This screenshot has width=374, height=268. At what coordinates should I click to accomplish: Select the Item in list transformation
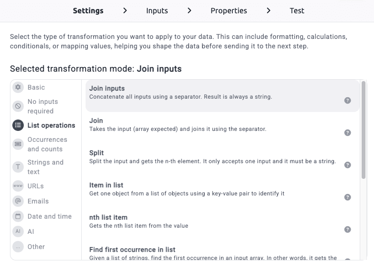[214, 189]
